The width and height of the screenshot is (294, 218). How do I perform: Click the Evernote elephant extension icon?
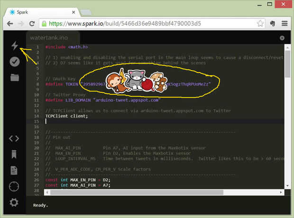[x=273, y=24]
